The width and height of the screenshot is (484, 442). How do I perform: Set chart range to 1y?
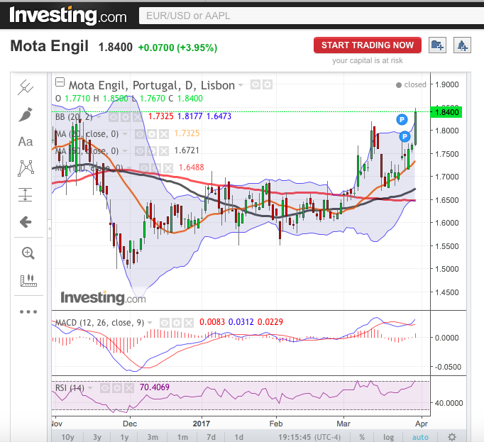tap(124, 437)
